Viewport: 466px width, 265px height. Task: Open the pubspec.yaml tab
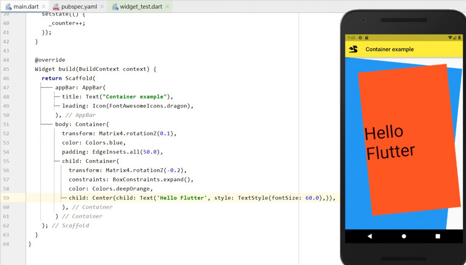click(79, 6)
